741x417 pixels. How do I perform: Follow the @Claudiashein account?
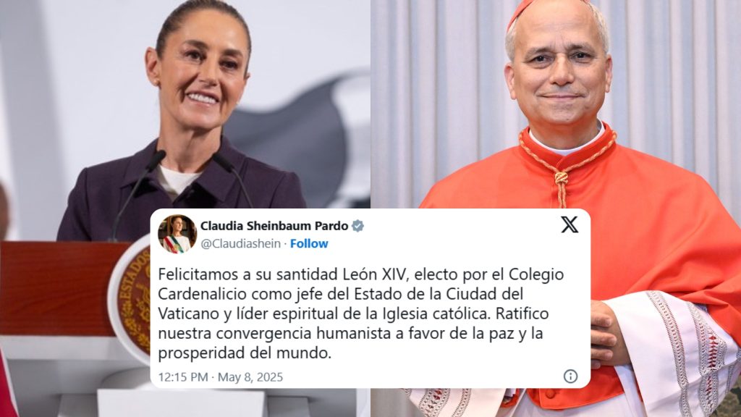click(x=309, y=243)
